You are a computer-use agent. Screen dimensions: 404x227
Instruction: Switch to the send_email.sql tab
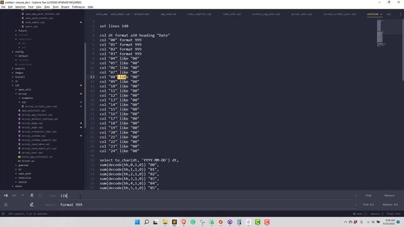(x=130, y=14)
